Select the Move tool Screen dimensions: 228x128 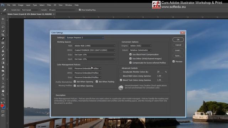(x=3, y=19)
